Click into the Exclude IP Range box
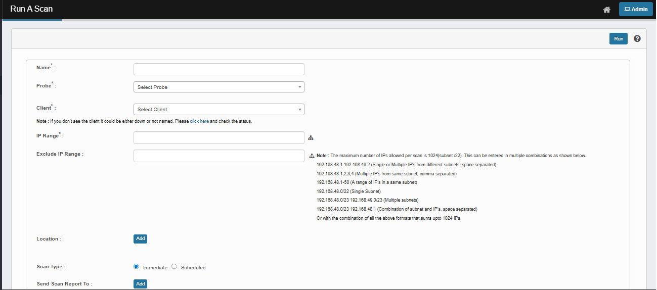This screenshot has height=290, width=657. pyautogui.click(x=218, y=156)
